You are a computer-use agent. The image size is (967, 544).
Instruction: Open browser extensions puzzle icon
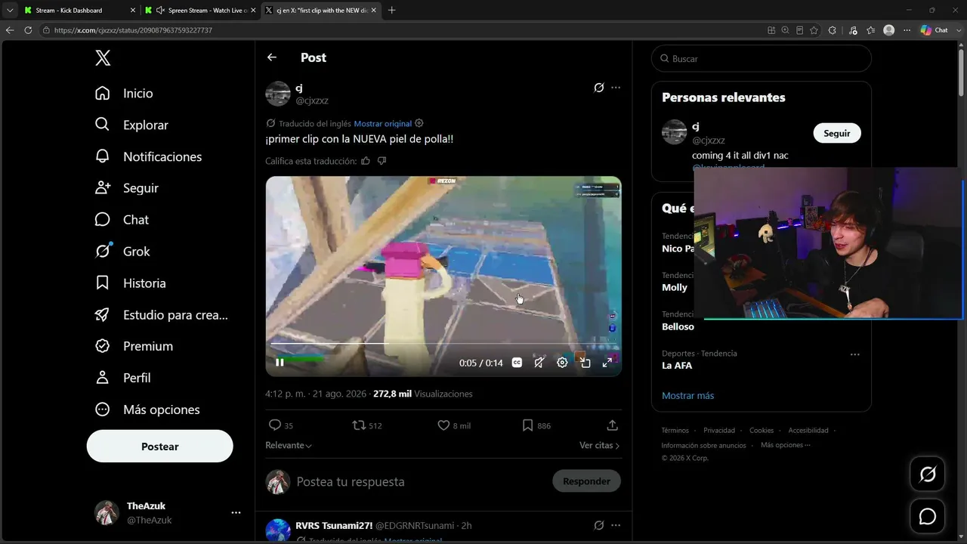(832, 30)
